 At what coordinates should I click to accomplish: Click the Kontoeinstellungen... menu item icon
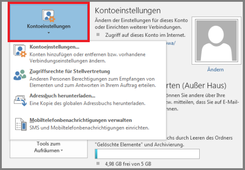point(20,51)
